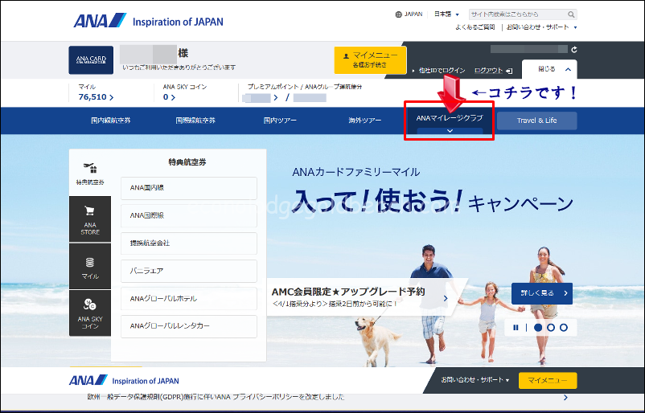Open mile balance 76,510
Screen dimensions: 645x413
(x=96, y=97)
